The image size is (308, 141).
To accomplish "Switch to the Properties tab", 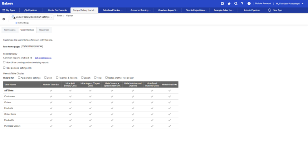I will point(44,30).
